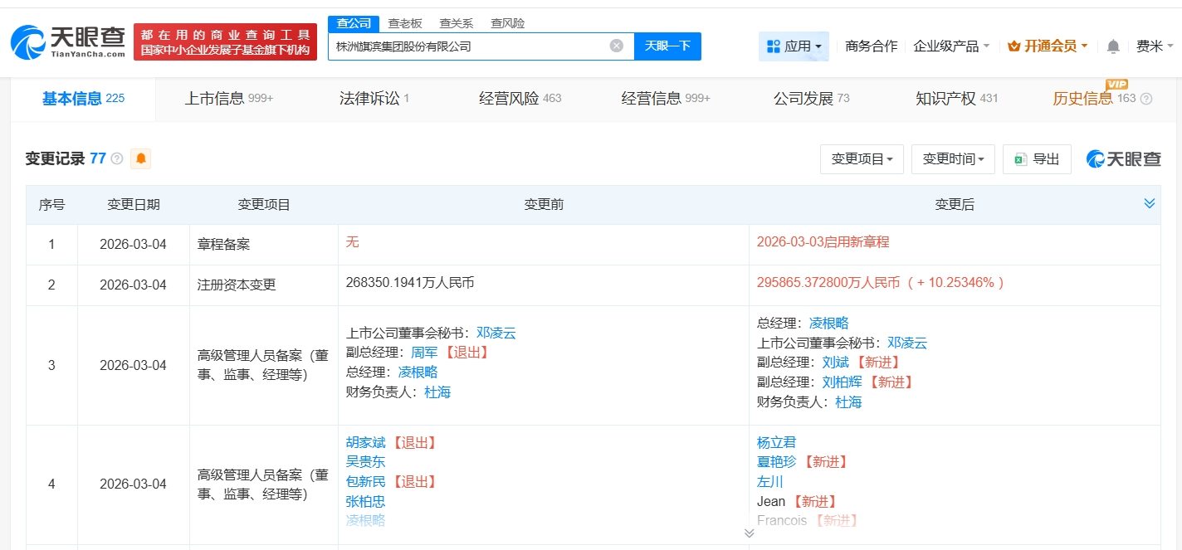Open 邓凌云 link in 变更前 column
The height and width of the screenshot is (550, 1182).
click(x=496, y=333)
